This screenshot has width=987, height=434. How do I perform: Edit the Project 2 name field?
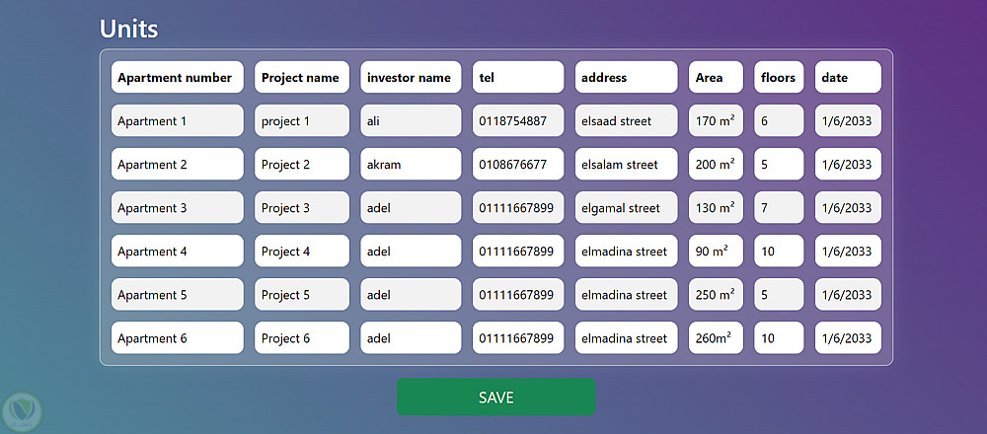(x=302, y=165)
